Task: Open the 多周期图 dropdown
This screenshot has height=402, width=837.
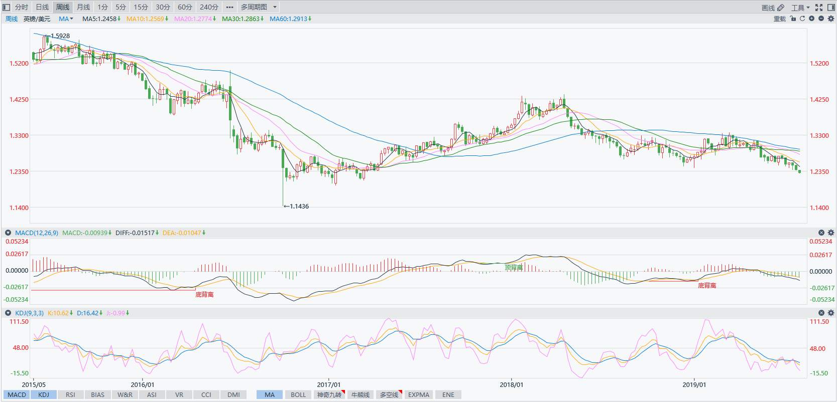Action: (259, 7)
